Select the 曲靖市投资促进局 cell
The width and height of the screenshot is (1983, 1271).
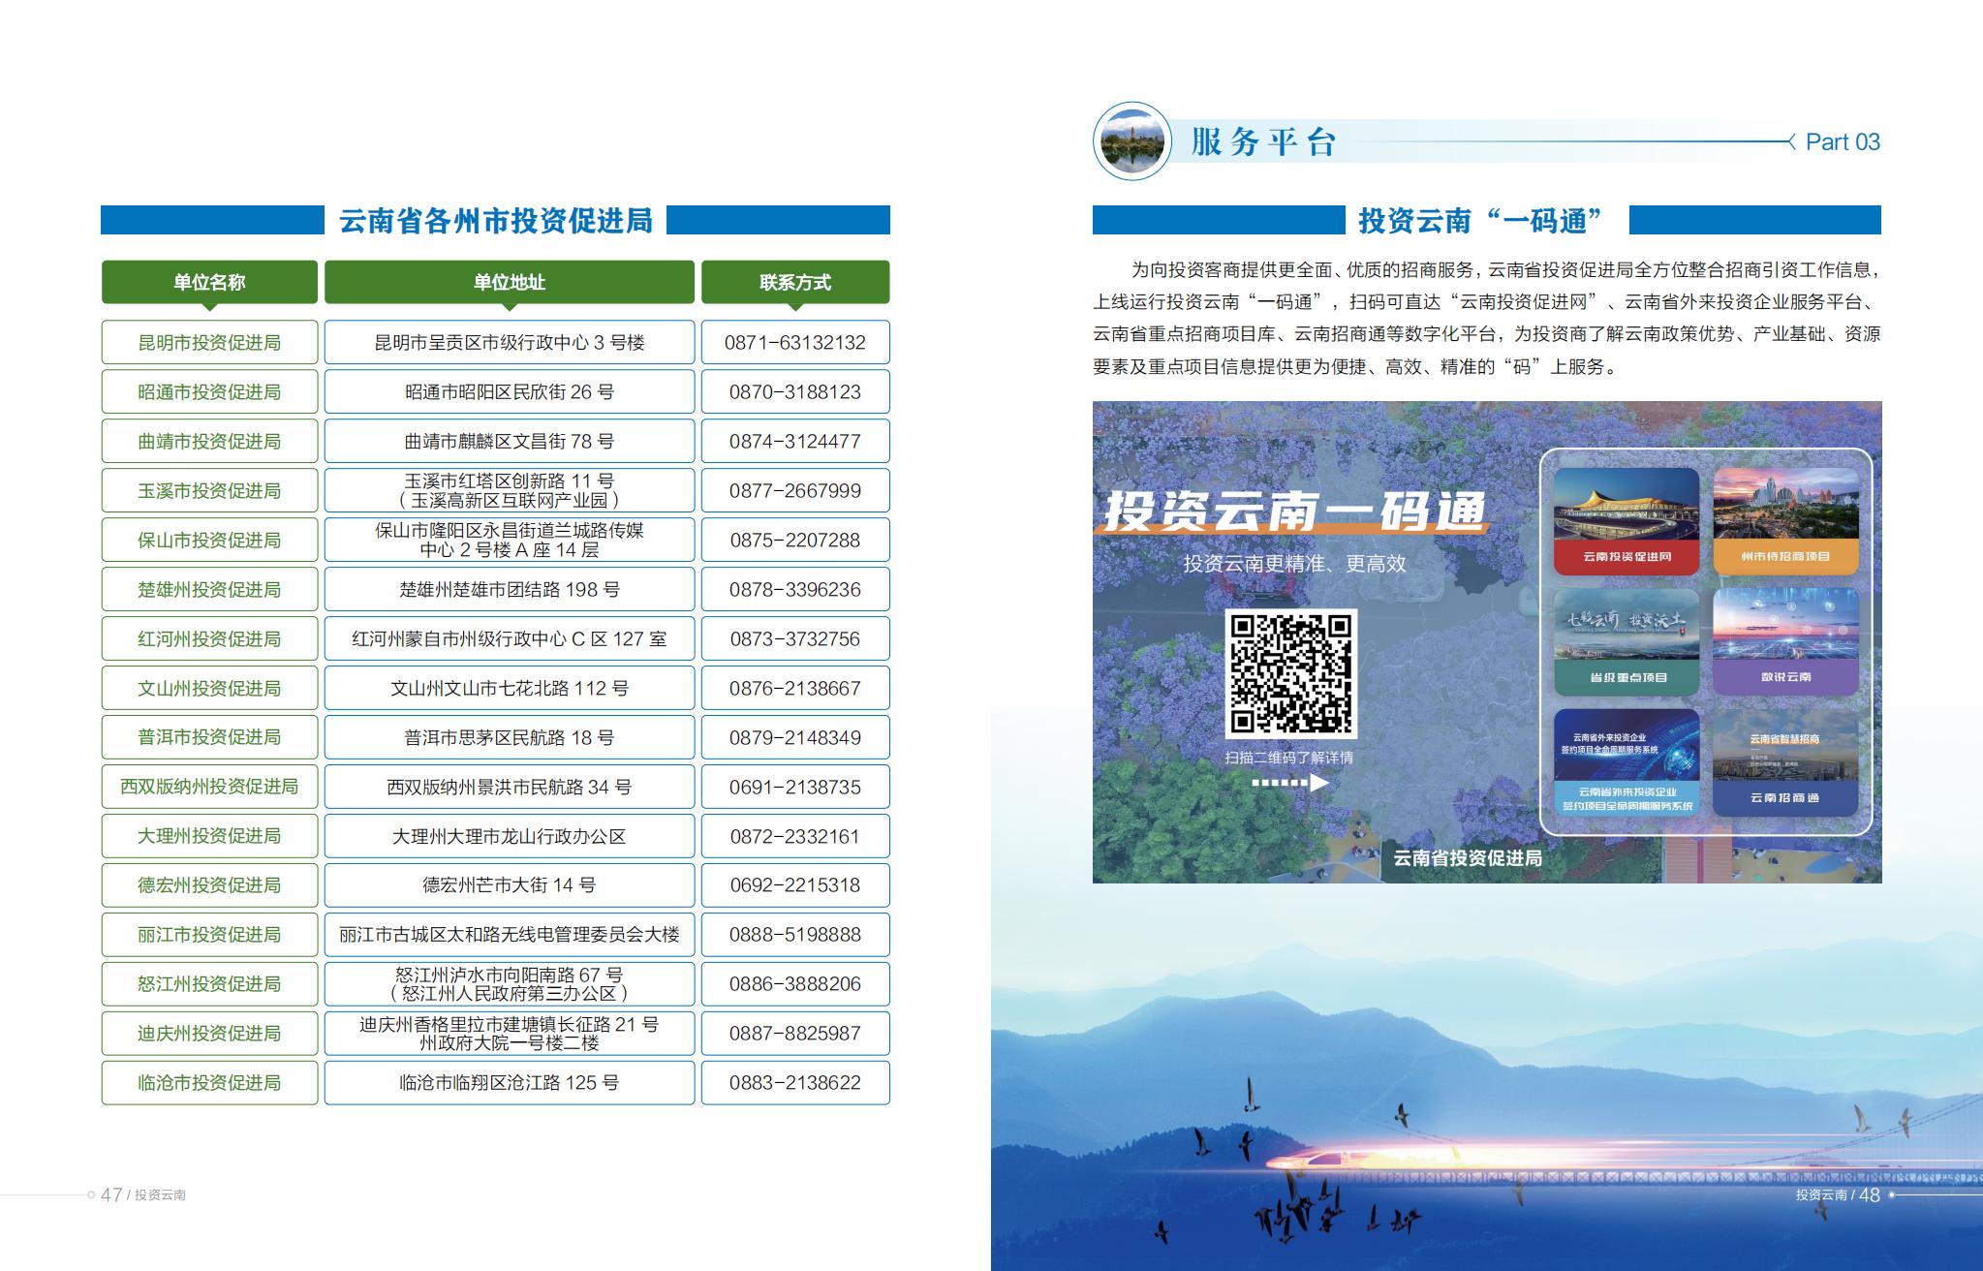[209, 442]
